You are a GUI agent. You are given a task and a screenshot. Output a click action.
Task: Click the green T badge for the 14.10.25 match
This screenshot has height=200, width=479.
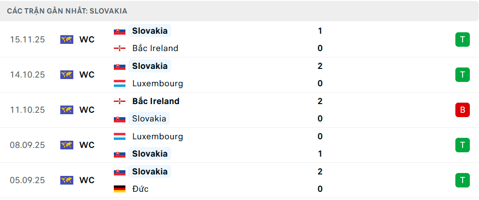coord(462,75)
